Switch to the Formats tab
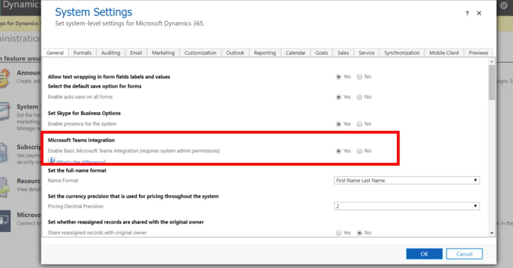This screenshot has height=268, width=513. click(82, 53)
